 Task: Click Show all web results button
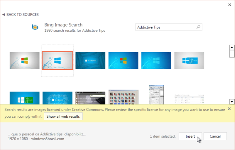pyautogui.click(x=63, y=116)
